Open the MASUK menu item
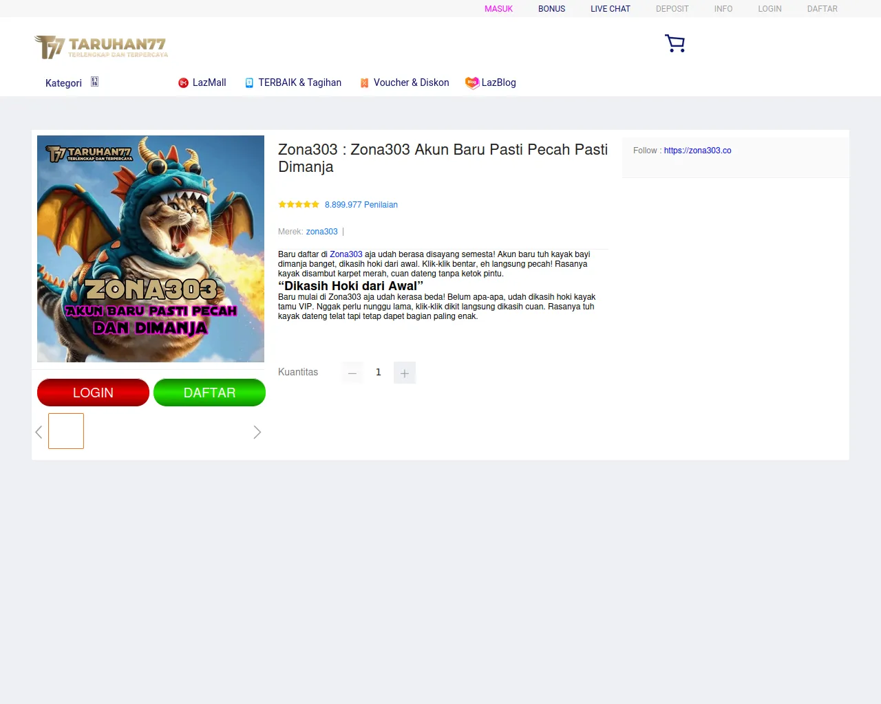Screen dimensions: 881x704 pos(498,9)
